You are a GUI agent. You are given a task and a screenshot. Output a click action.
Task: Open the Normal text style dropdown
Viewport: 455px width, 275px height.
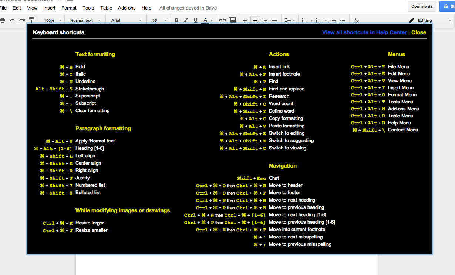pyautogui.click(x=85, y=20)
